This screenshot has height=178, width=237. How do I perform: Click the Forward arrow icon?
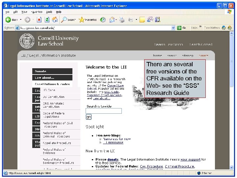[x=27, y=20]
